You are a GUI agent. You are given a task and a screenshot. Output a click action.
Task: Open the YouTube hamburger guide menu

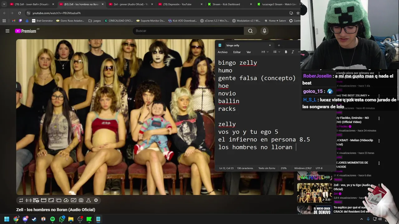(7, 31)
